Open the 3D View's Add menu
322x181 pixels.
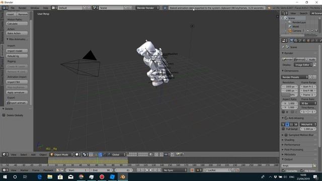click(33, 154)
